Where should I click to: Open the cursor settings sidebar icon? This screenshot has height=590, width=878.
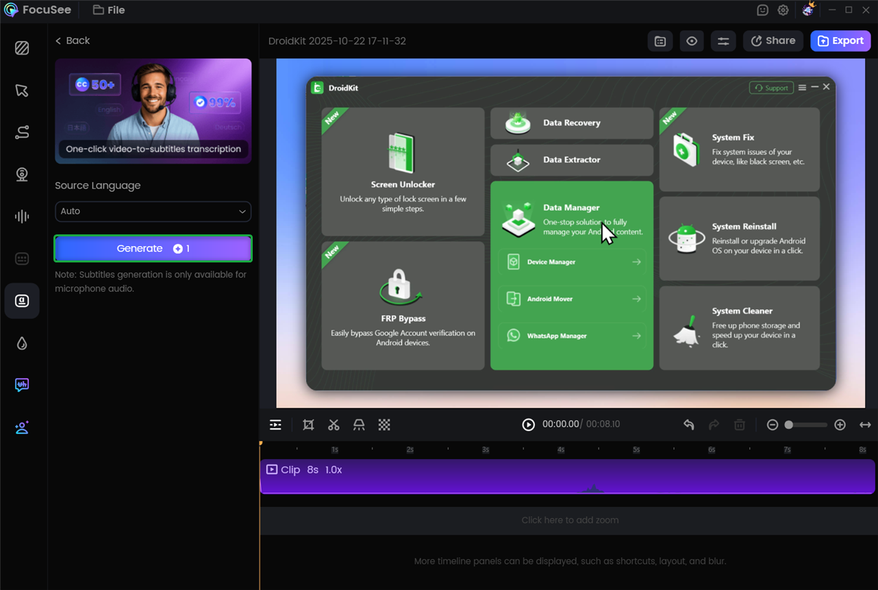click(22, 90)
